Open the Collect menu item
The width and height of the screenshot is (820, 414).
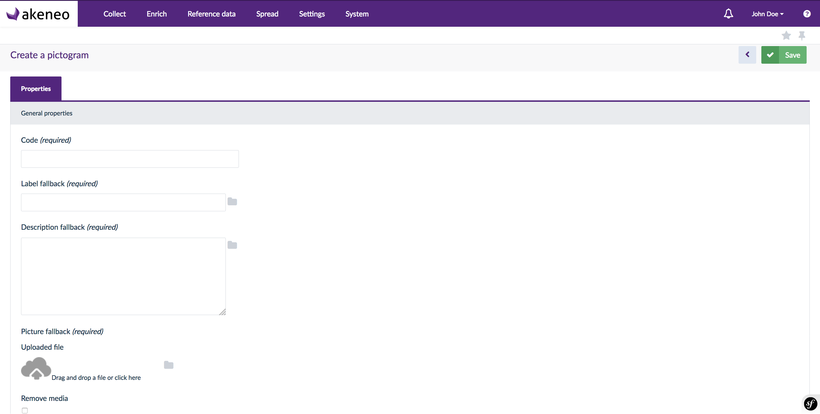(x=114, y=14)
